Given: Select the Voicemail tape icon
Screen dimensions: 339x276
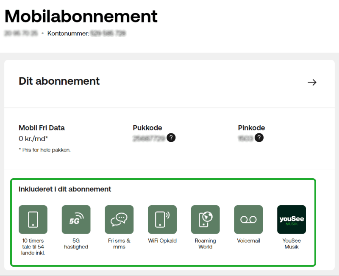Looking at the screenshot, I should (x=248, y=219).
